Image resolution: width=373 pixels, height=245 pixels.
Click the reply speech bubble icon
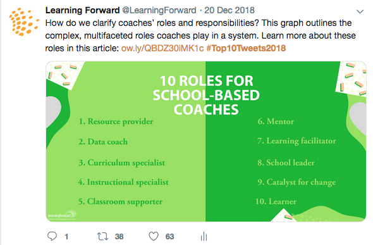click(52, 236)
